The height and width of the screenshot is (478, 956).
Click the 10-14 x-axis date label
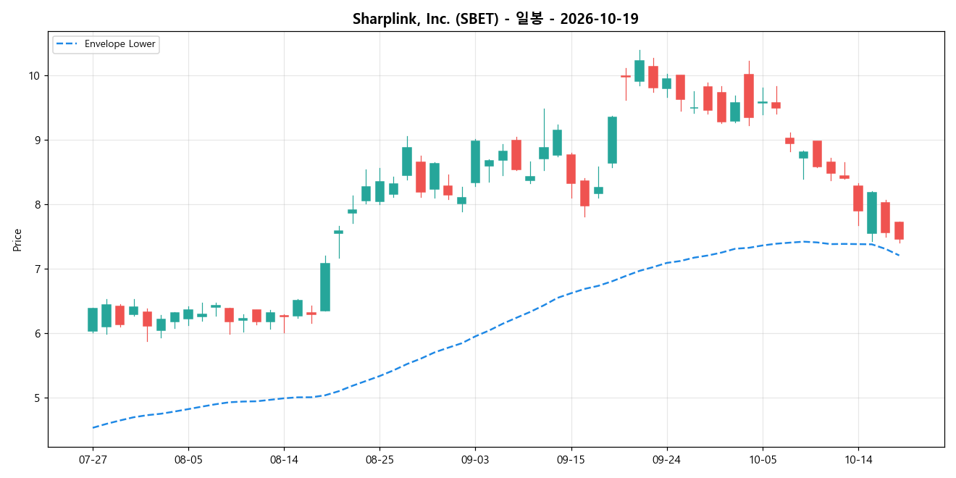[x=858, y=459]
